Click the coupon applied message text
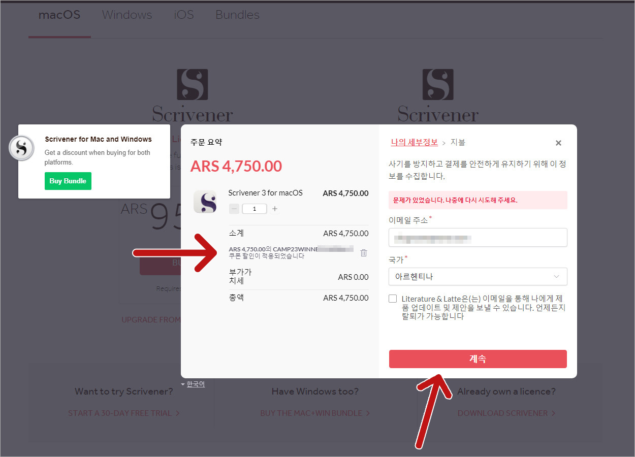The height and width of the screenshot is (457, 635). coord(291,252)
